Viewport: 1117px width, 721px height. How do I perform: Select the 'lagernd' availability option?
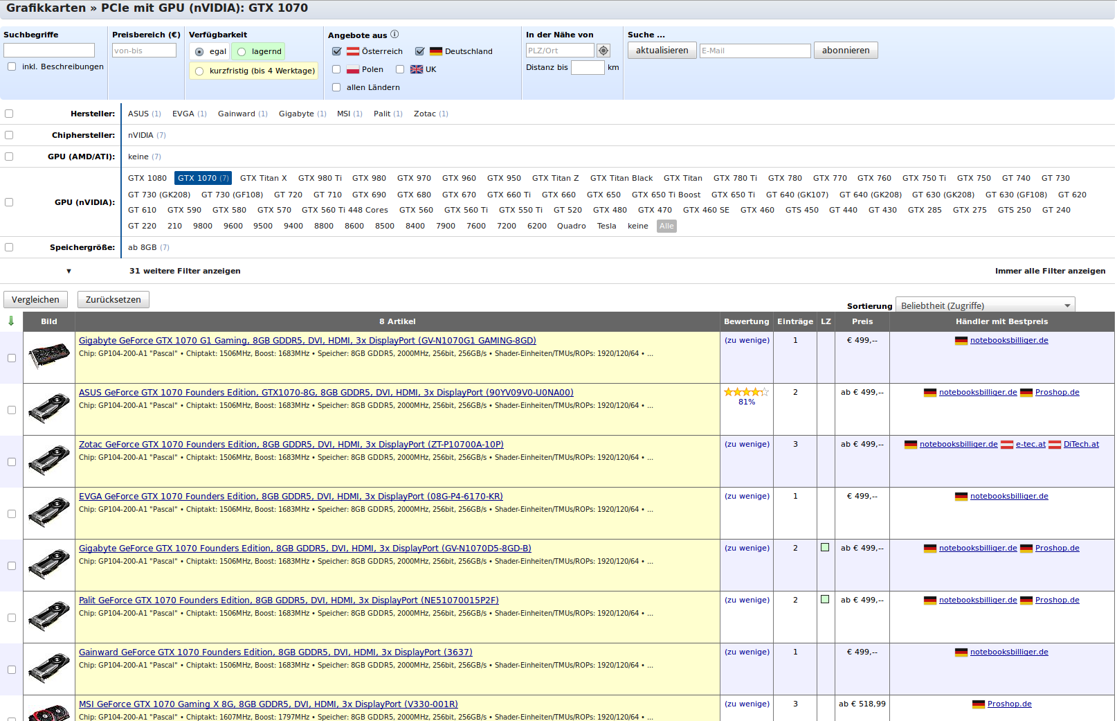click(242, 52)
